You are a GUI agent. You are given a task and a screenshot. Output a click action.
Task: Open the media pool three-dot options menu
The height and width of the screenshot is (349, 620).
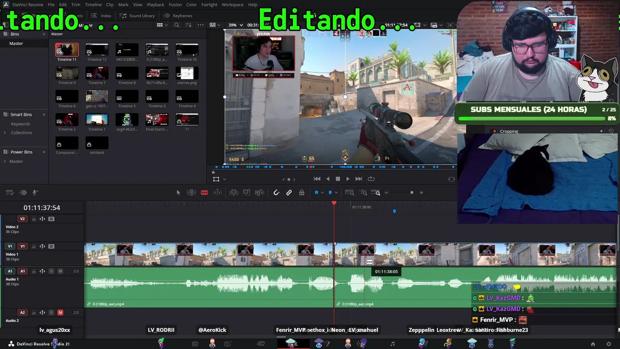tap(201, 25)
